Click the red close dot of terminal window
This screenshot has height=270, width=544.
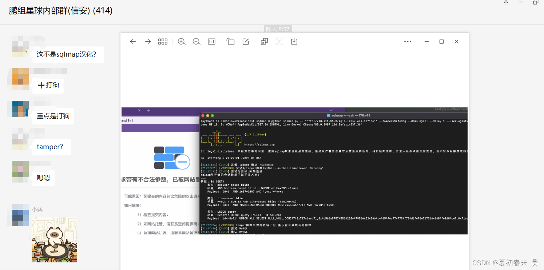click(203, 115)
